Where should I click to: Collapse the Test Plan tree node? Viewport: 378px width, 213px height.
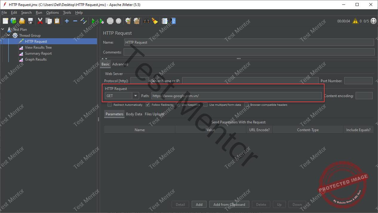click(x=3, y=29)
